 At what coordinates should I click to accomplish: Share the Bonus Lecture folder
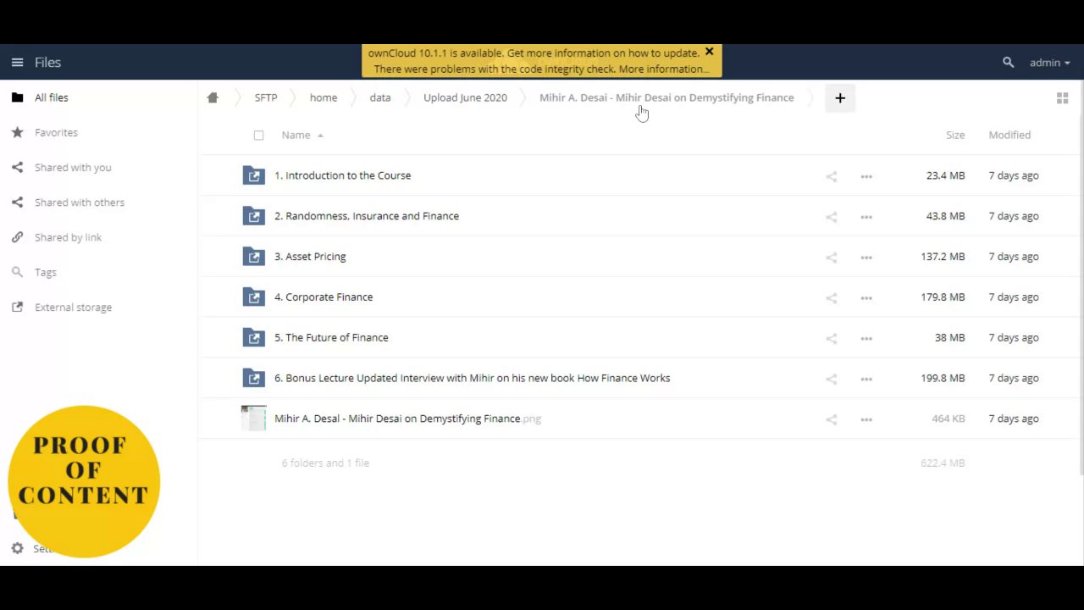tap(831, 379)
